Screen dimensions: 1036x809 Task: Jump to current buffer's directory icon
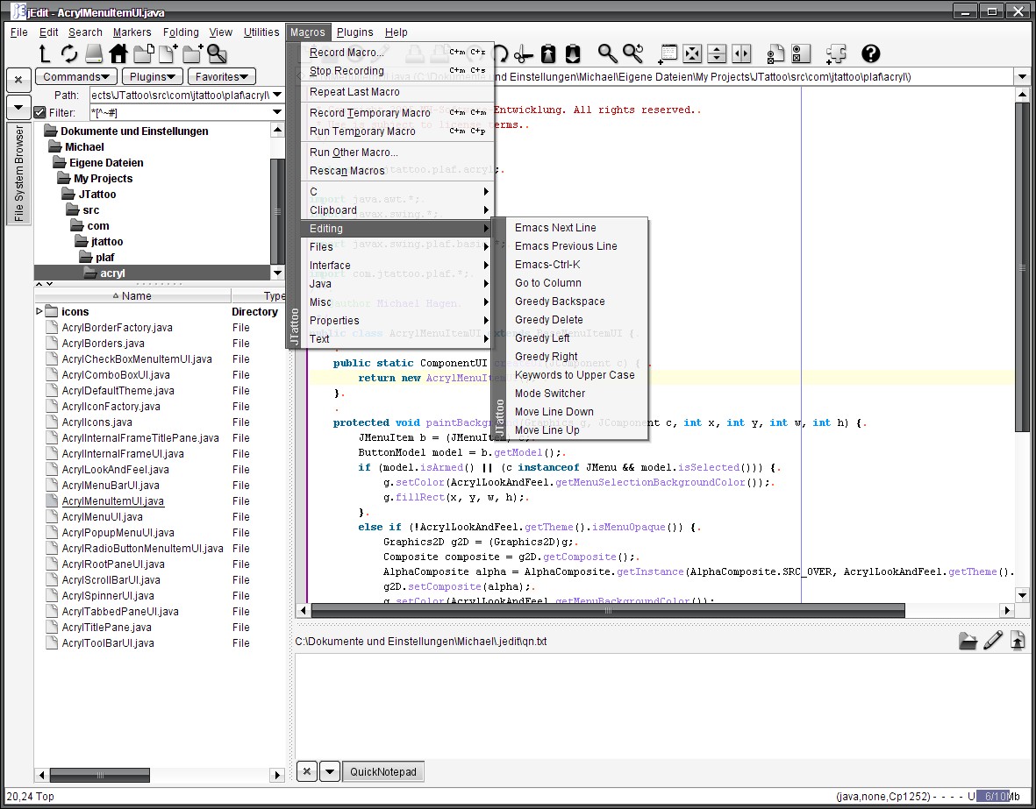click(x=143, y=53)
